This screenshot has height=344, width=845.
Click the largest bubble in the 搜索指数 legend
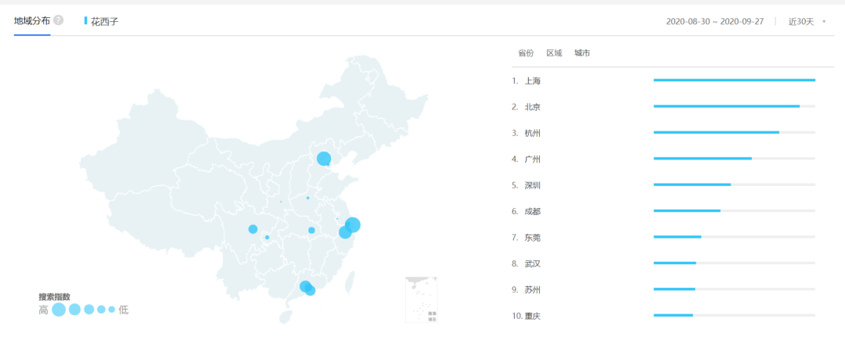(59, 310)
